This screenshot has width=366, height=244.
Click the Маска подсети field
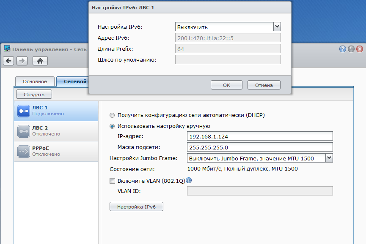[260, 147]
